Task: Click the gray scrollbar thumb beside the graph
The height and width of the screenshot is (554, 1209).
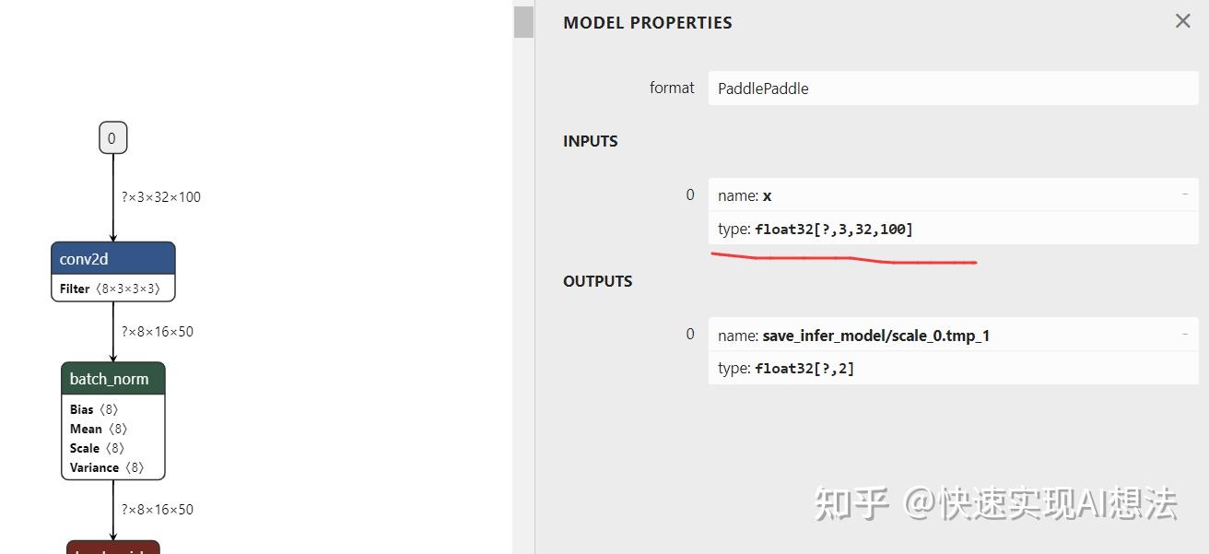Action: pyautogui.click(x=523, y=21)
